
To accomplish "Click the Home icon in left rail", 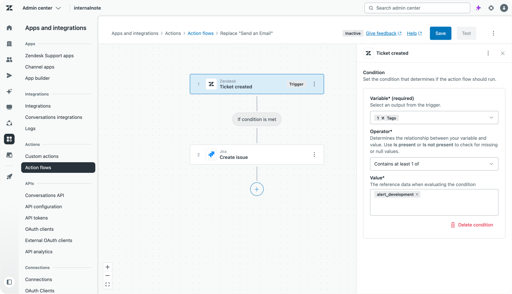I will click(x=9, y=28).
